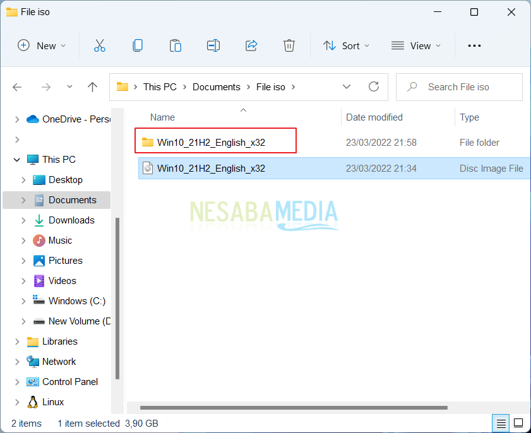This screenshot has height=433, width=531.
Task: Click the Pictures icon in sidebar
Action: 39,261
